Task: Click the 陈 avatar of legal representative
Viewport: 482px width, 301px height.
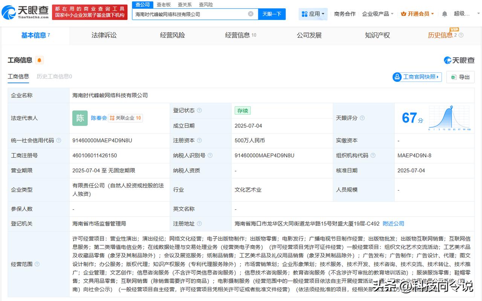Action: 80,118
